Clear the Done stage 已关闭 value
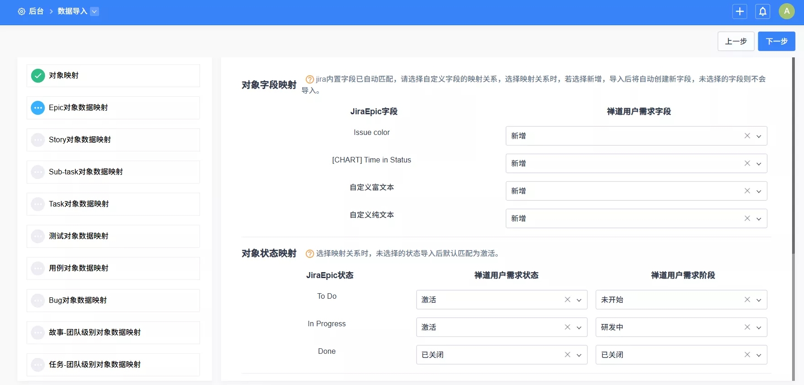Viewport: 804px width, 385px height. click(x=747, y=355)
